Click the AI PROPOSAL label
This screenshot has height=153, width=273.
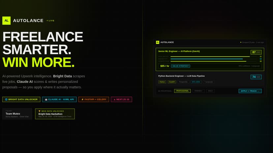pos(165,91)
